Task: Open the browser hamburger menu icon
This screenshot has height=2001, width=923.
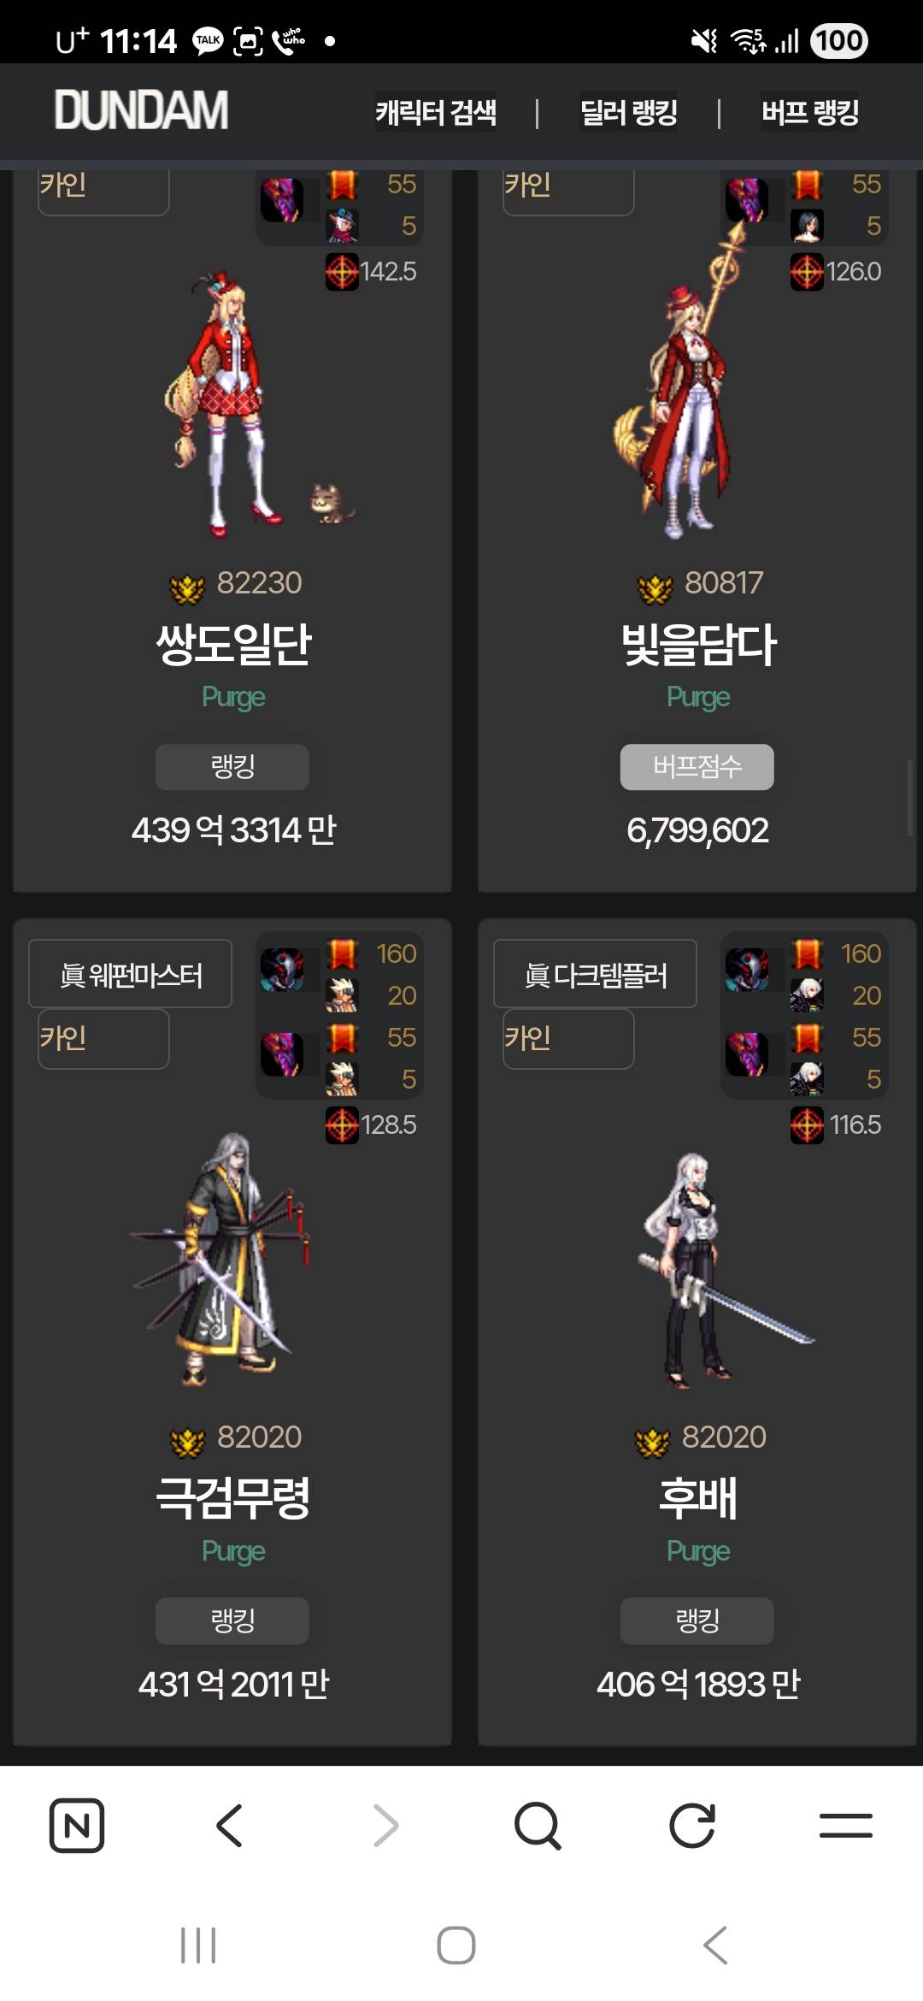Action: [x=846, y=1826]
